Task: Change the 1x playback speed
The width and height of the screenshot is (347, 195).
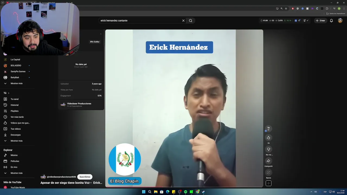Action: (268, 128)
